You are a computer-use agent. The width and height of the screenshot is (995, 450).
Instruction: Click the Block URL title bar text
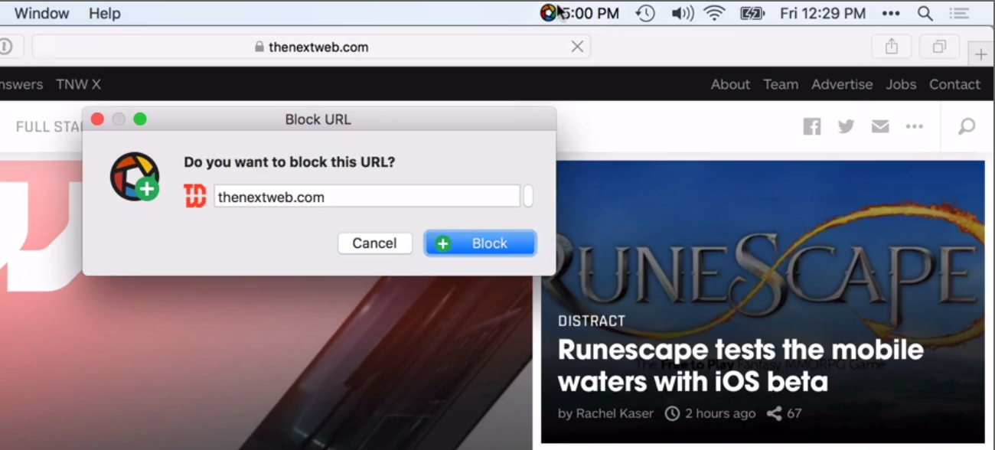pyautogui.click(x=318, y=119)
